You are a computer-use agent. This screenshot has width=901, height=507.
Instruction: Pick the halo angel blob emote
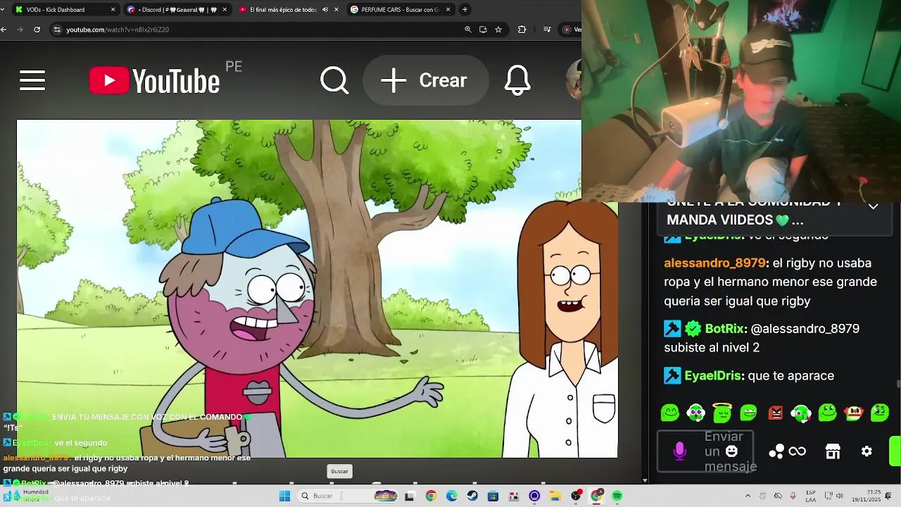pos(723,413)
